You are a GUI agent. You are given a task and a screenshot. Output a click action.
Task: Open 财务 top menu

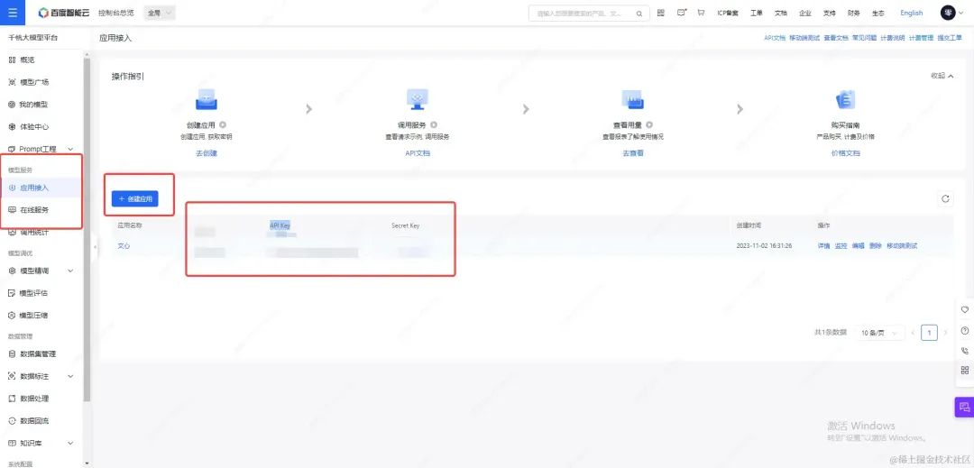[x=853, y=13]
